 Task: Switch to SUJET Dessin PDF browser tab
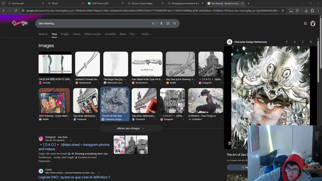pos(106,4)
